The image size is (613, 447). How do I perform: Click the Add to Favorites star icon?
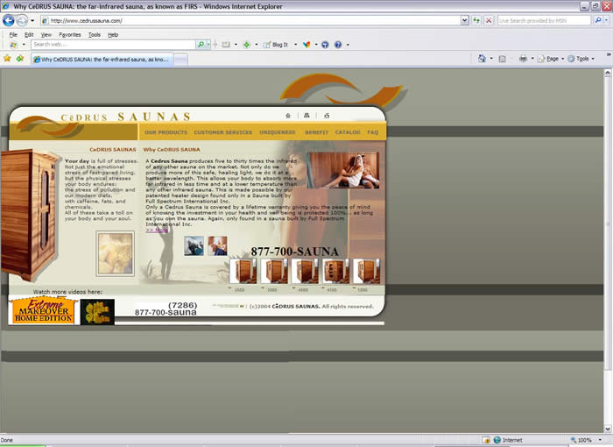(x=20, y=59)
